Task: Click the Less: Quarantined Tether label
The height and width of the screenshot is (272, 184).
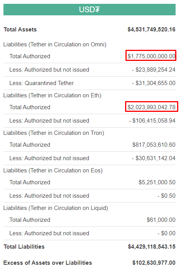Action: coord(42,83)
